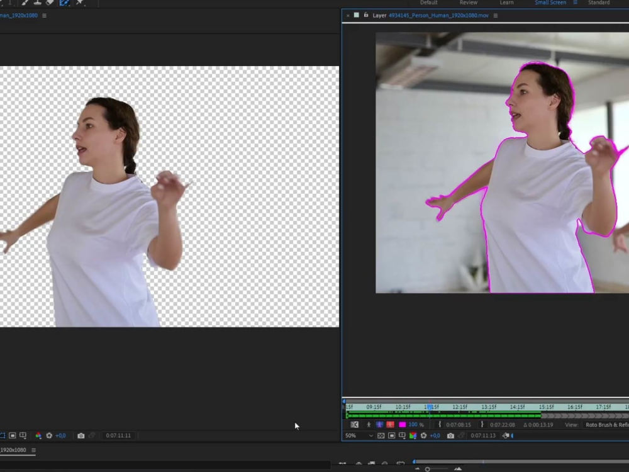
Task: Click Composition current time 0:07:11:11
Action: [118, 435]
